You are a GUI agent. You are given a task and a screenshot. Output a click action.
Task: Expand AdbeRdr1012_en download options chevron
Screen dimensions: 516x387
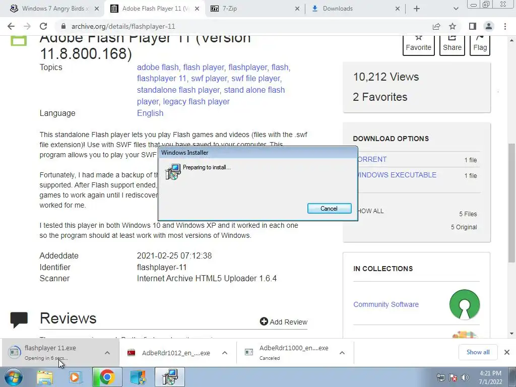[x=225, y=353]
